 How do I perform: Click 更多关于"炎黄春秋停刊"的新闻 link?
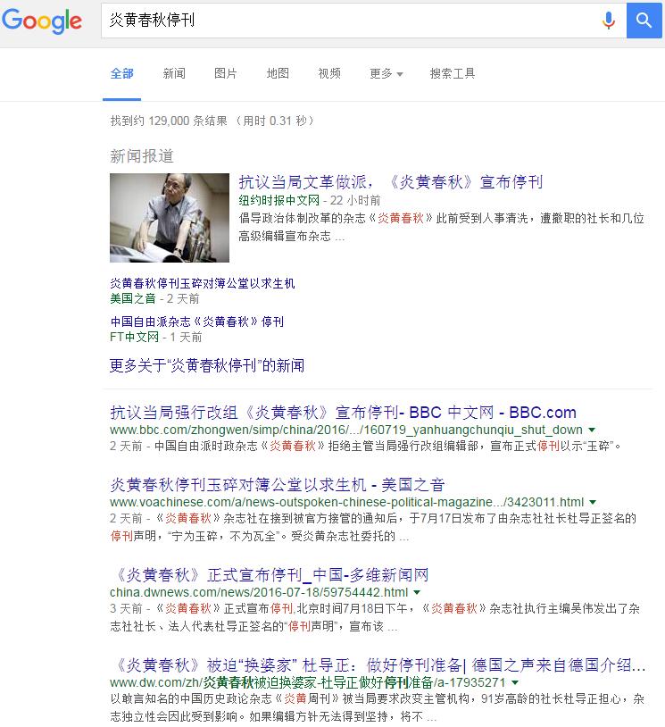[x=207, y=365]
